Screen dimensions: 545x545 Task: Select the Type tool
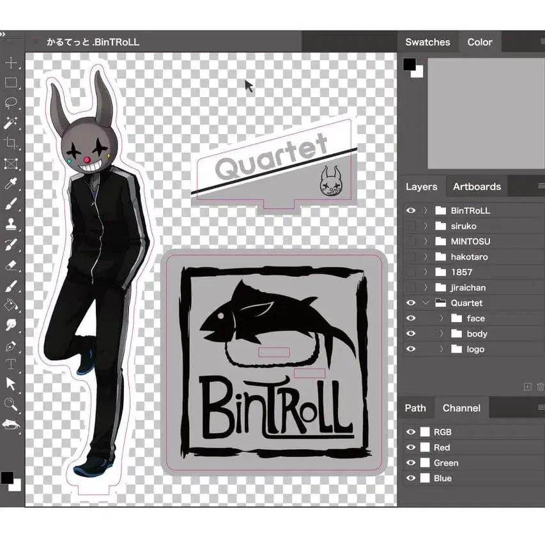point(11,364)
